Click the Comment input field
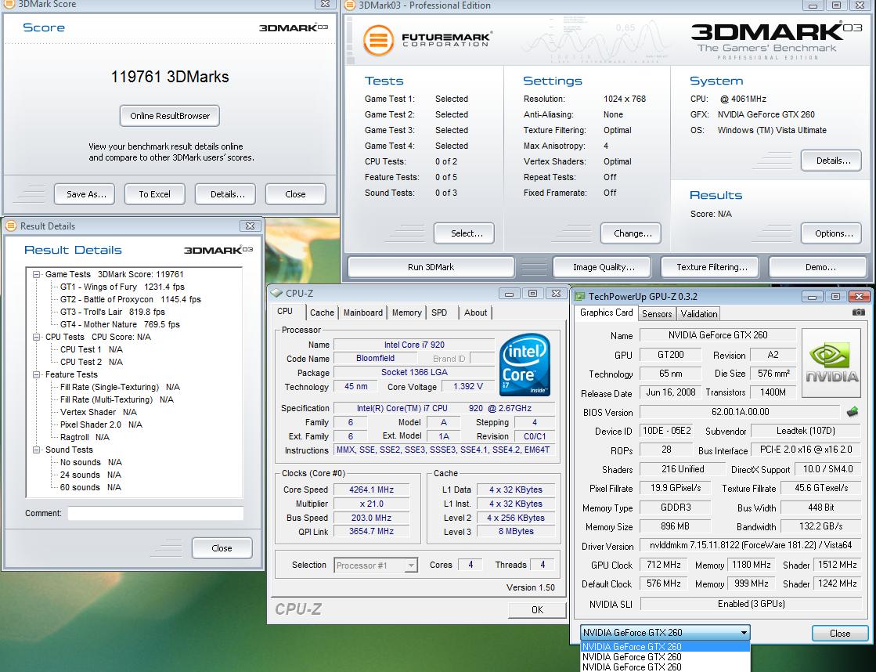 (x=155, y=513)
